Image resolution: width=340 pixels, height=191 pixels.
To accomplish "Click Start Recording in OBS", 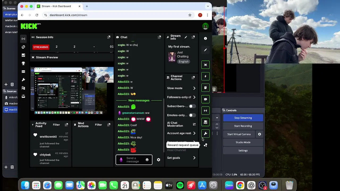I will (x=243, y=126).
